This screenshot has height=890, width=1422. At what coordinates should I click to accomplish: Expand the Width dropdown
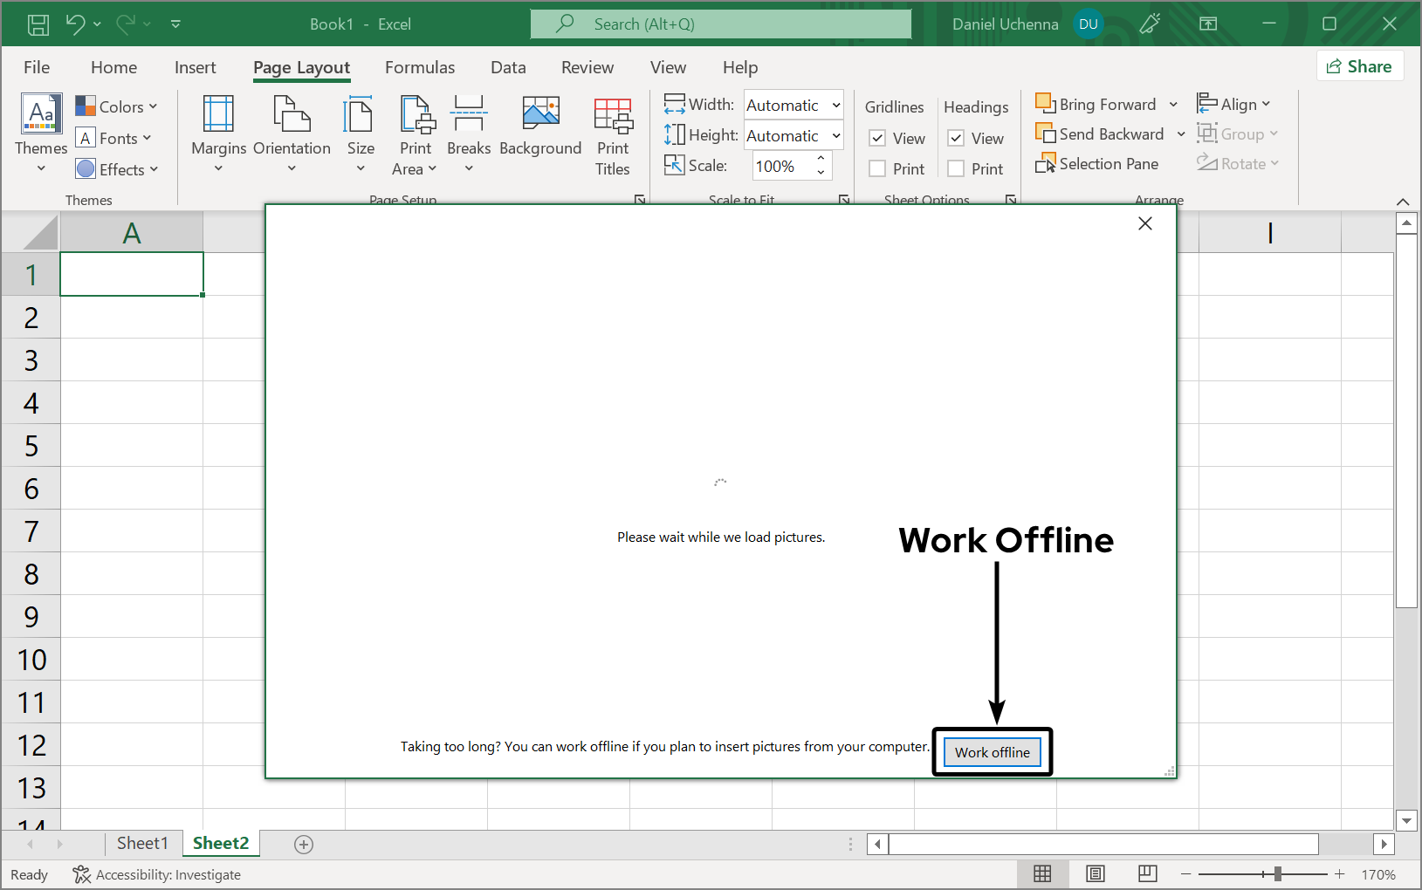[835, 106]
